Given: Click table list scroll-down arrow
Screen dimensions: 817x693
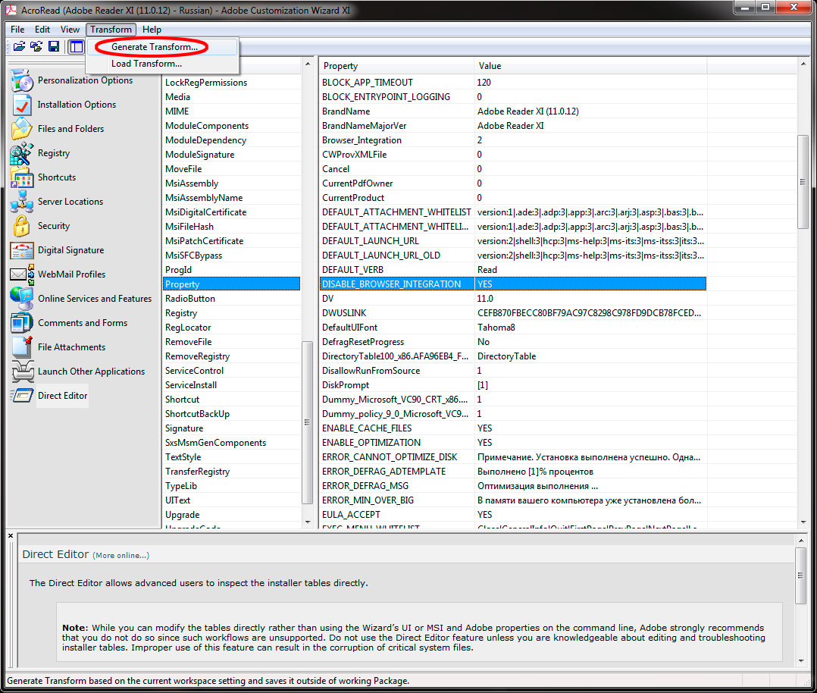Looking at the screenshot, I should [x=308, y=522].
